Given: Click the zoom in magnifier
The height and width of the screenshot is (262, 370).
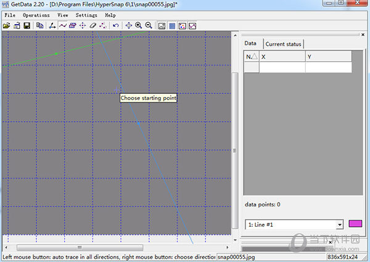Looking at the screenshot, I should pos(139,25).
